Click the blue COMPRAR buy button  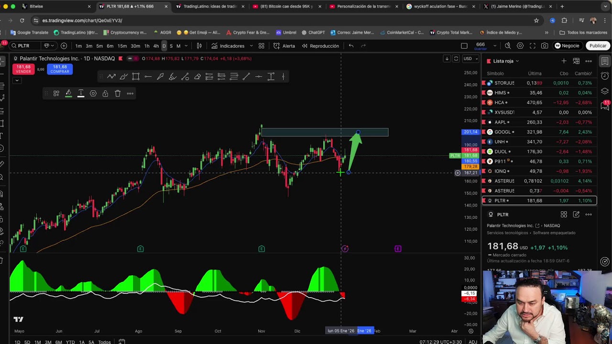pos(60,69)
